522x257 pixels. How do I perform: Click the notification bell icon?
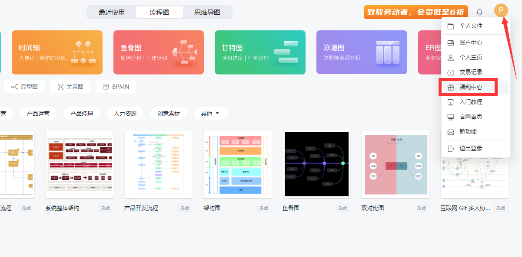tap(479, 12)
